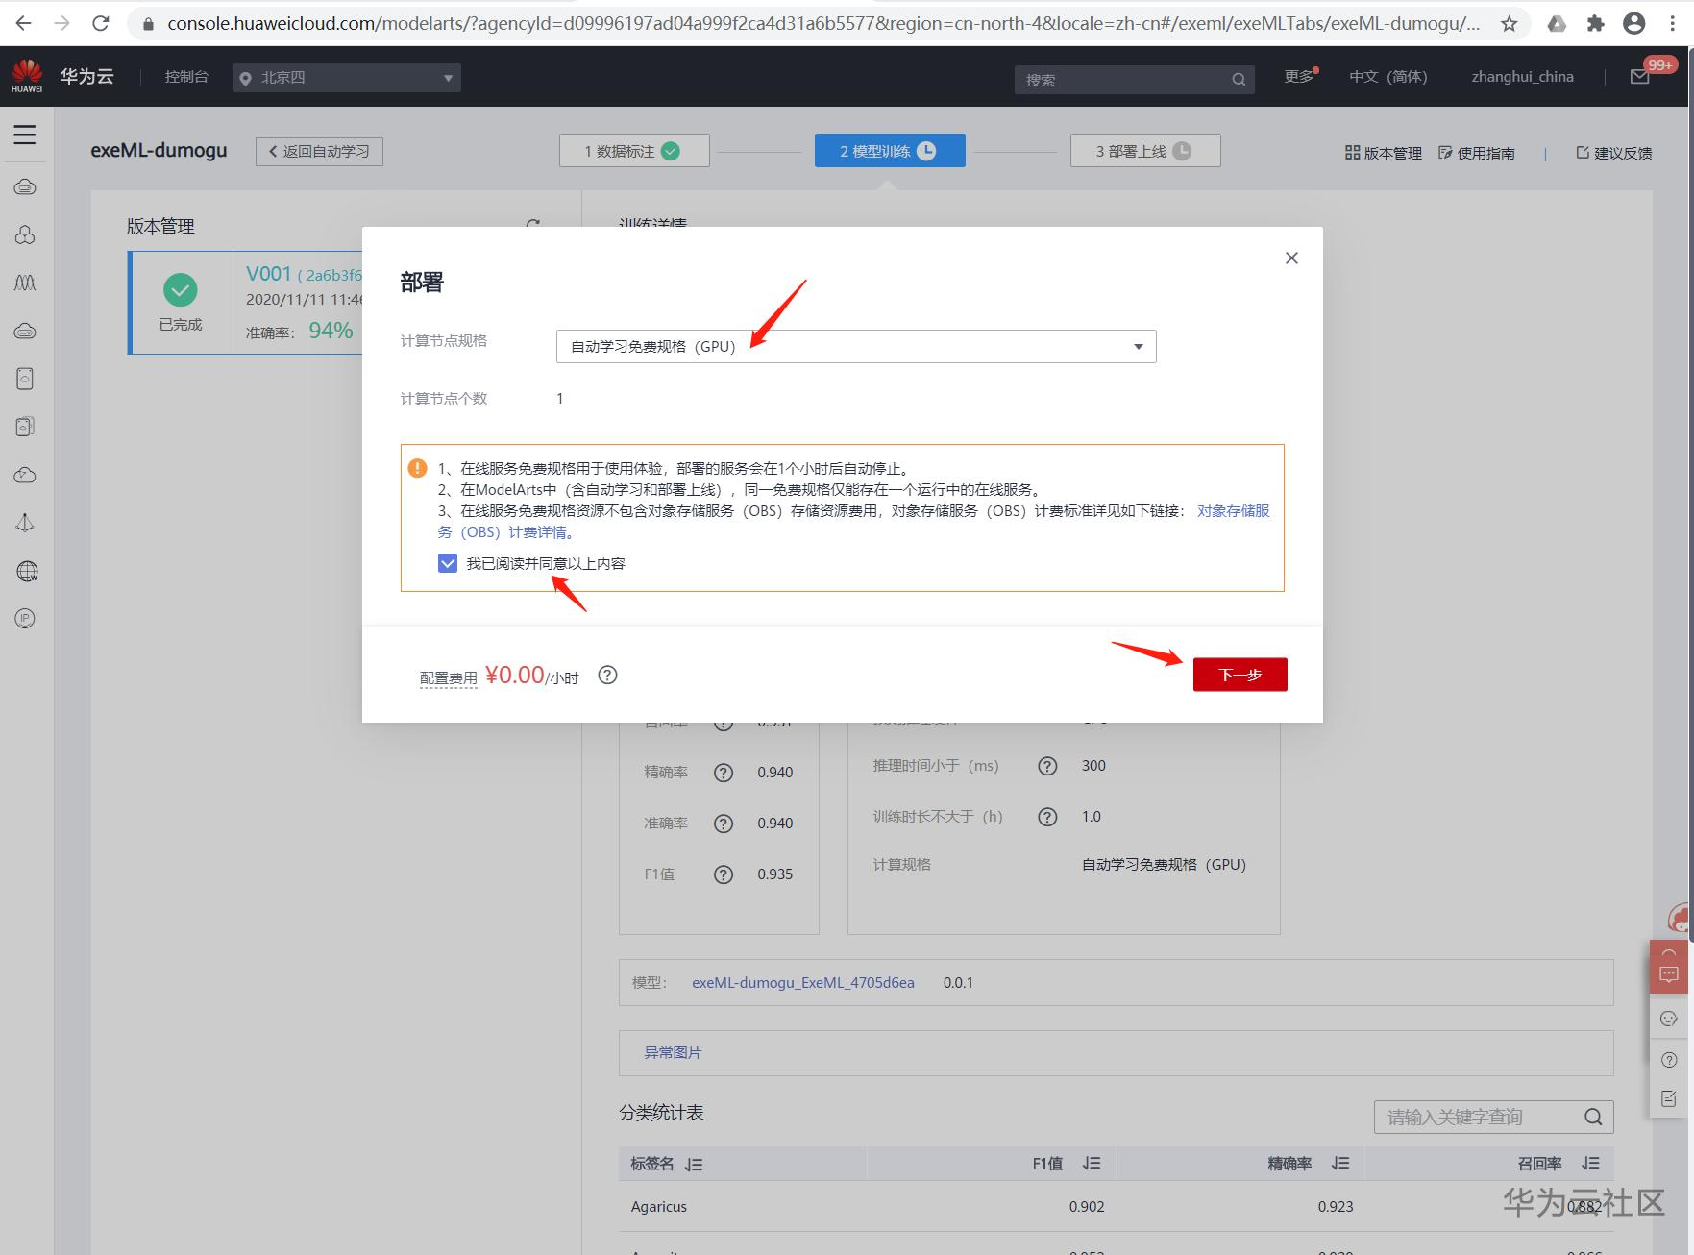Viewport: 1694px width, 1255px height.
Task: Click help icon beside 推理时间小于
Action: tap(1047, 766)
